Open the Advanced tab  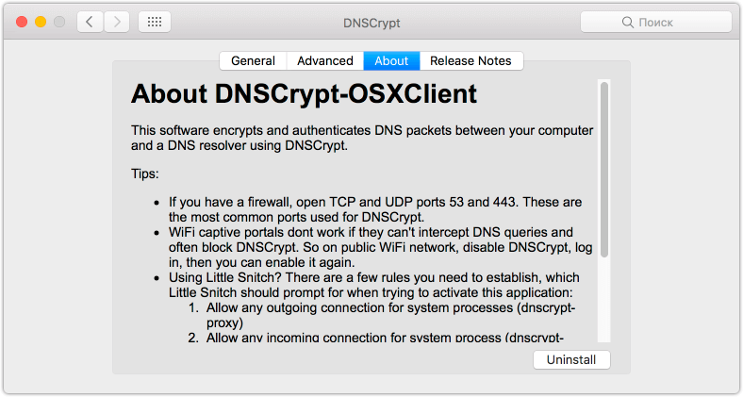point(325,60)
